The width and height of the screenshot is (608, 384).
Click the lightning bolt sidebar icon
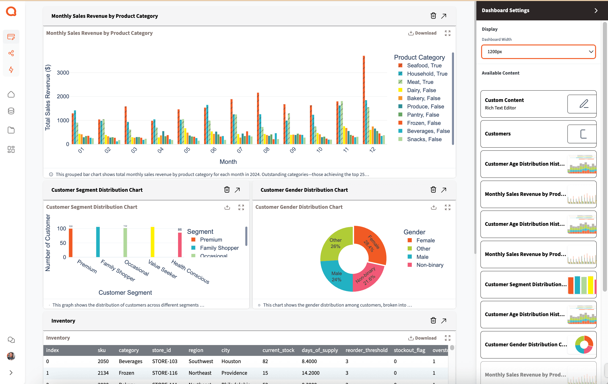click(11, 70)
